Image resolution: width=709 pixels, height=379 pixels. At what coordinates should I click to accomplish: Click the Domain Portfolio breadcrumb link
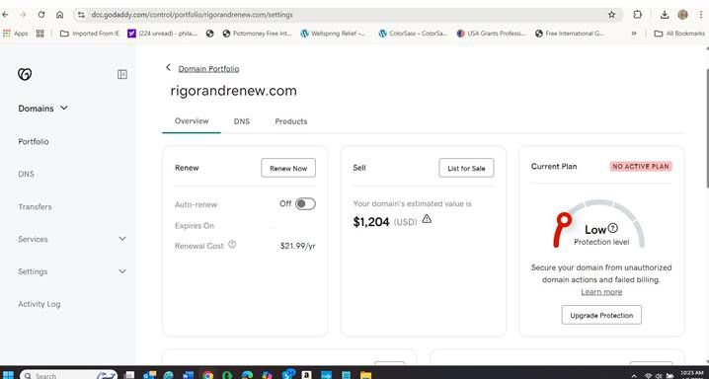tap(208, 69)
